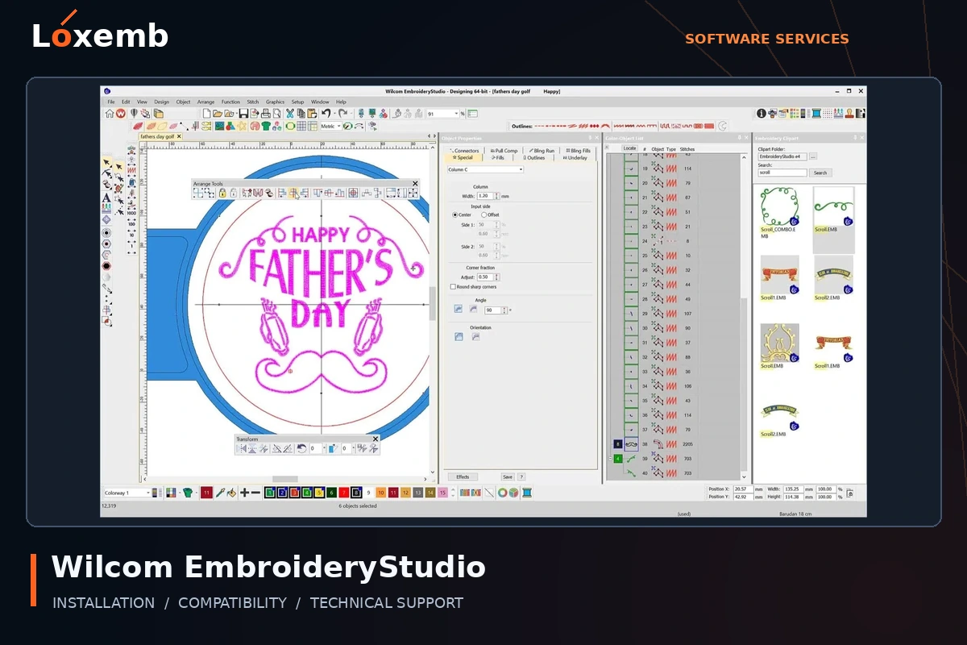Create a new blank design
This screenshot has width=967, height=645.
click(x=206, y=114)
